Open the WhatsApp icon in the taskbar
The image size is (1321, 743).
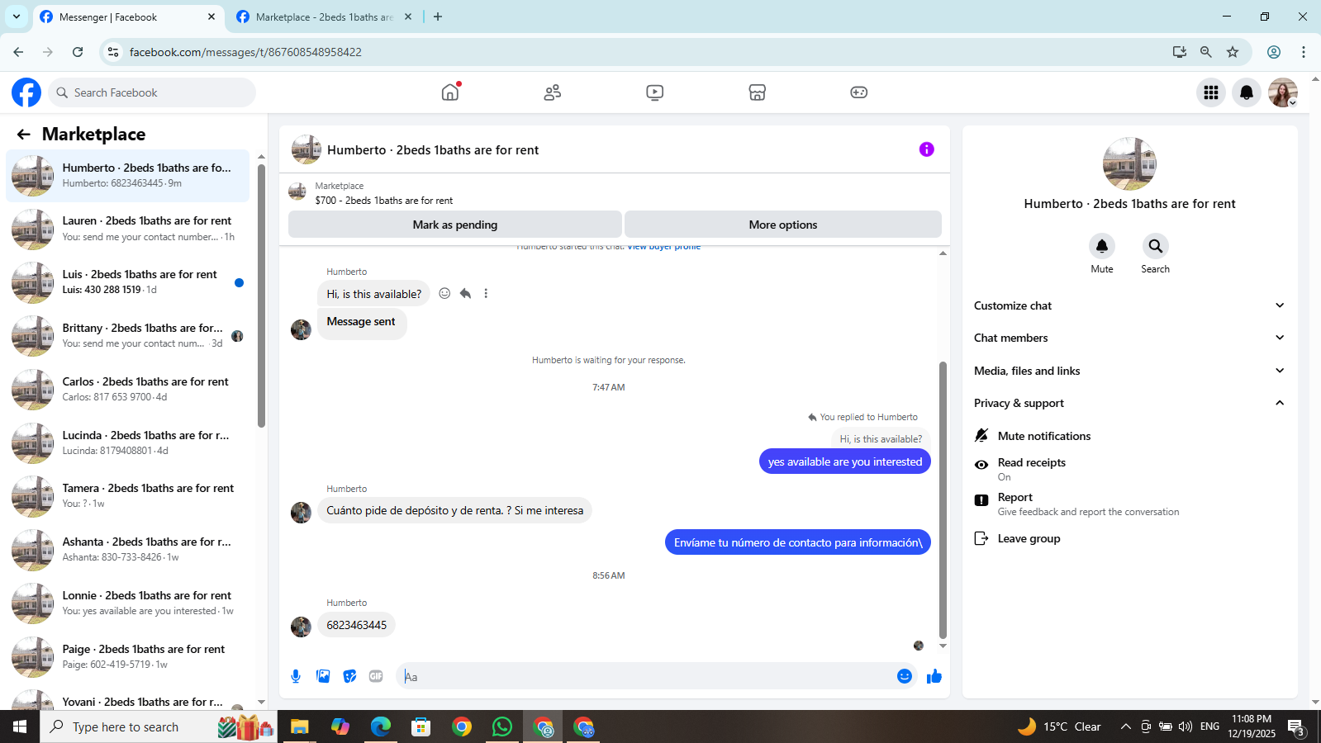[502, 726]
